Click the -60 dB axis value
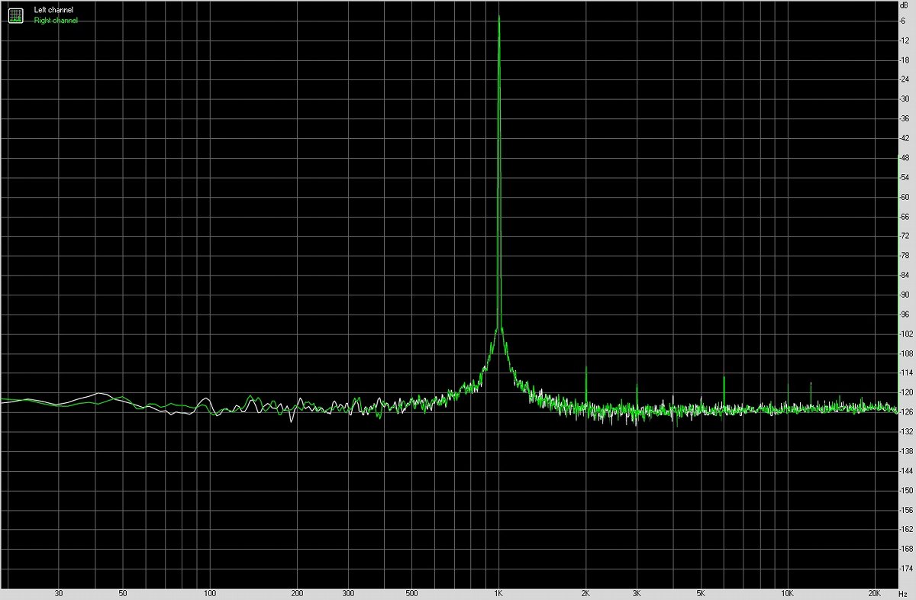Viewport: 916px width, 600px height. coord(905,197)
